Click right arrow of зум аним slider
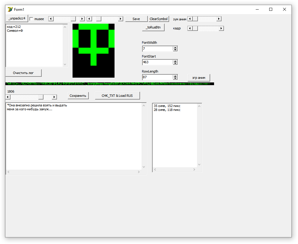 pyautogui.click(x=219, y=19)
